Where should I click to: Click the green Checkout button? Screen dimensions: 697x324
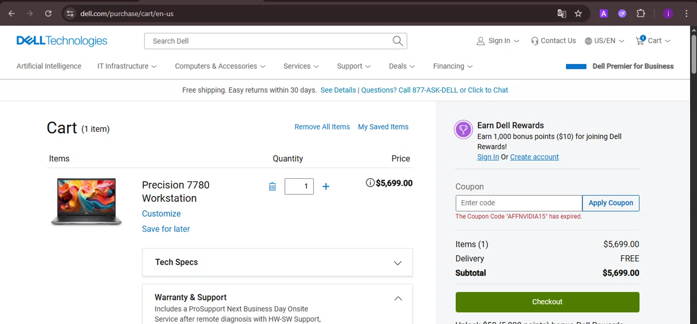coord(547,302)
